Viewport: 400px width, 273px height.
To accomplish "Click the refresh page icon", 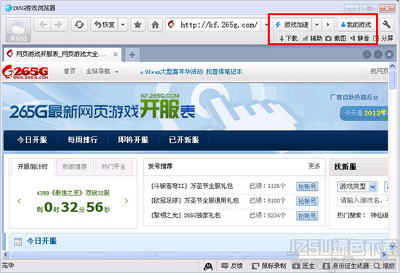I will [x=79, y=25].
